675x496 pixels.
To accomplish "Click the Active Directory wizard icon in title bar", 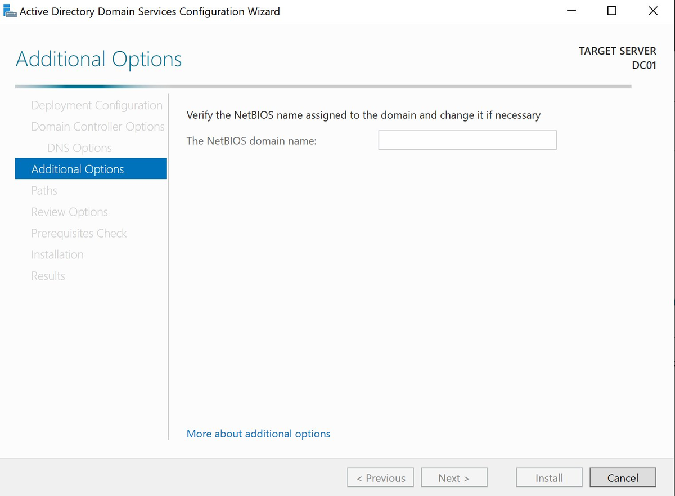I will [10, 10].
